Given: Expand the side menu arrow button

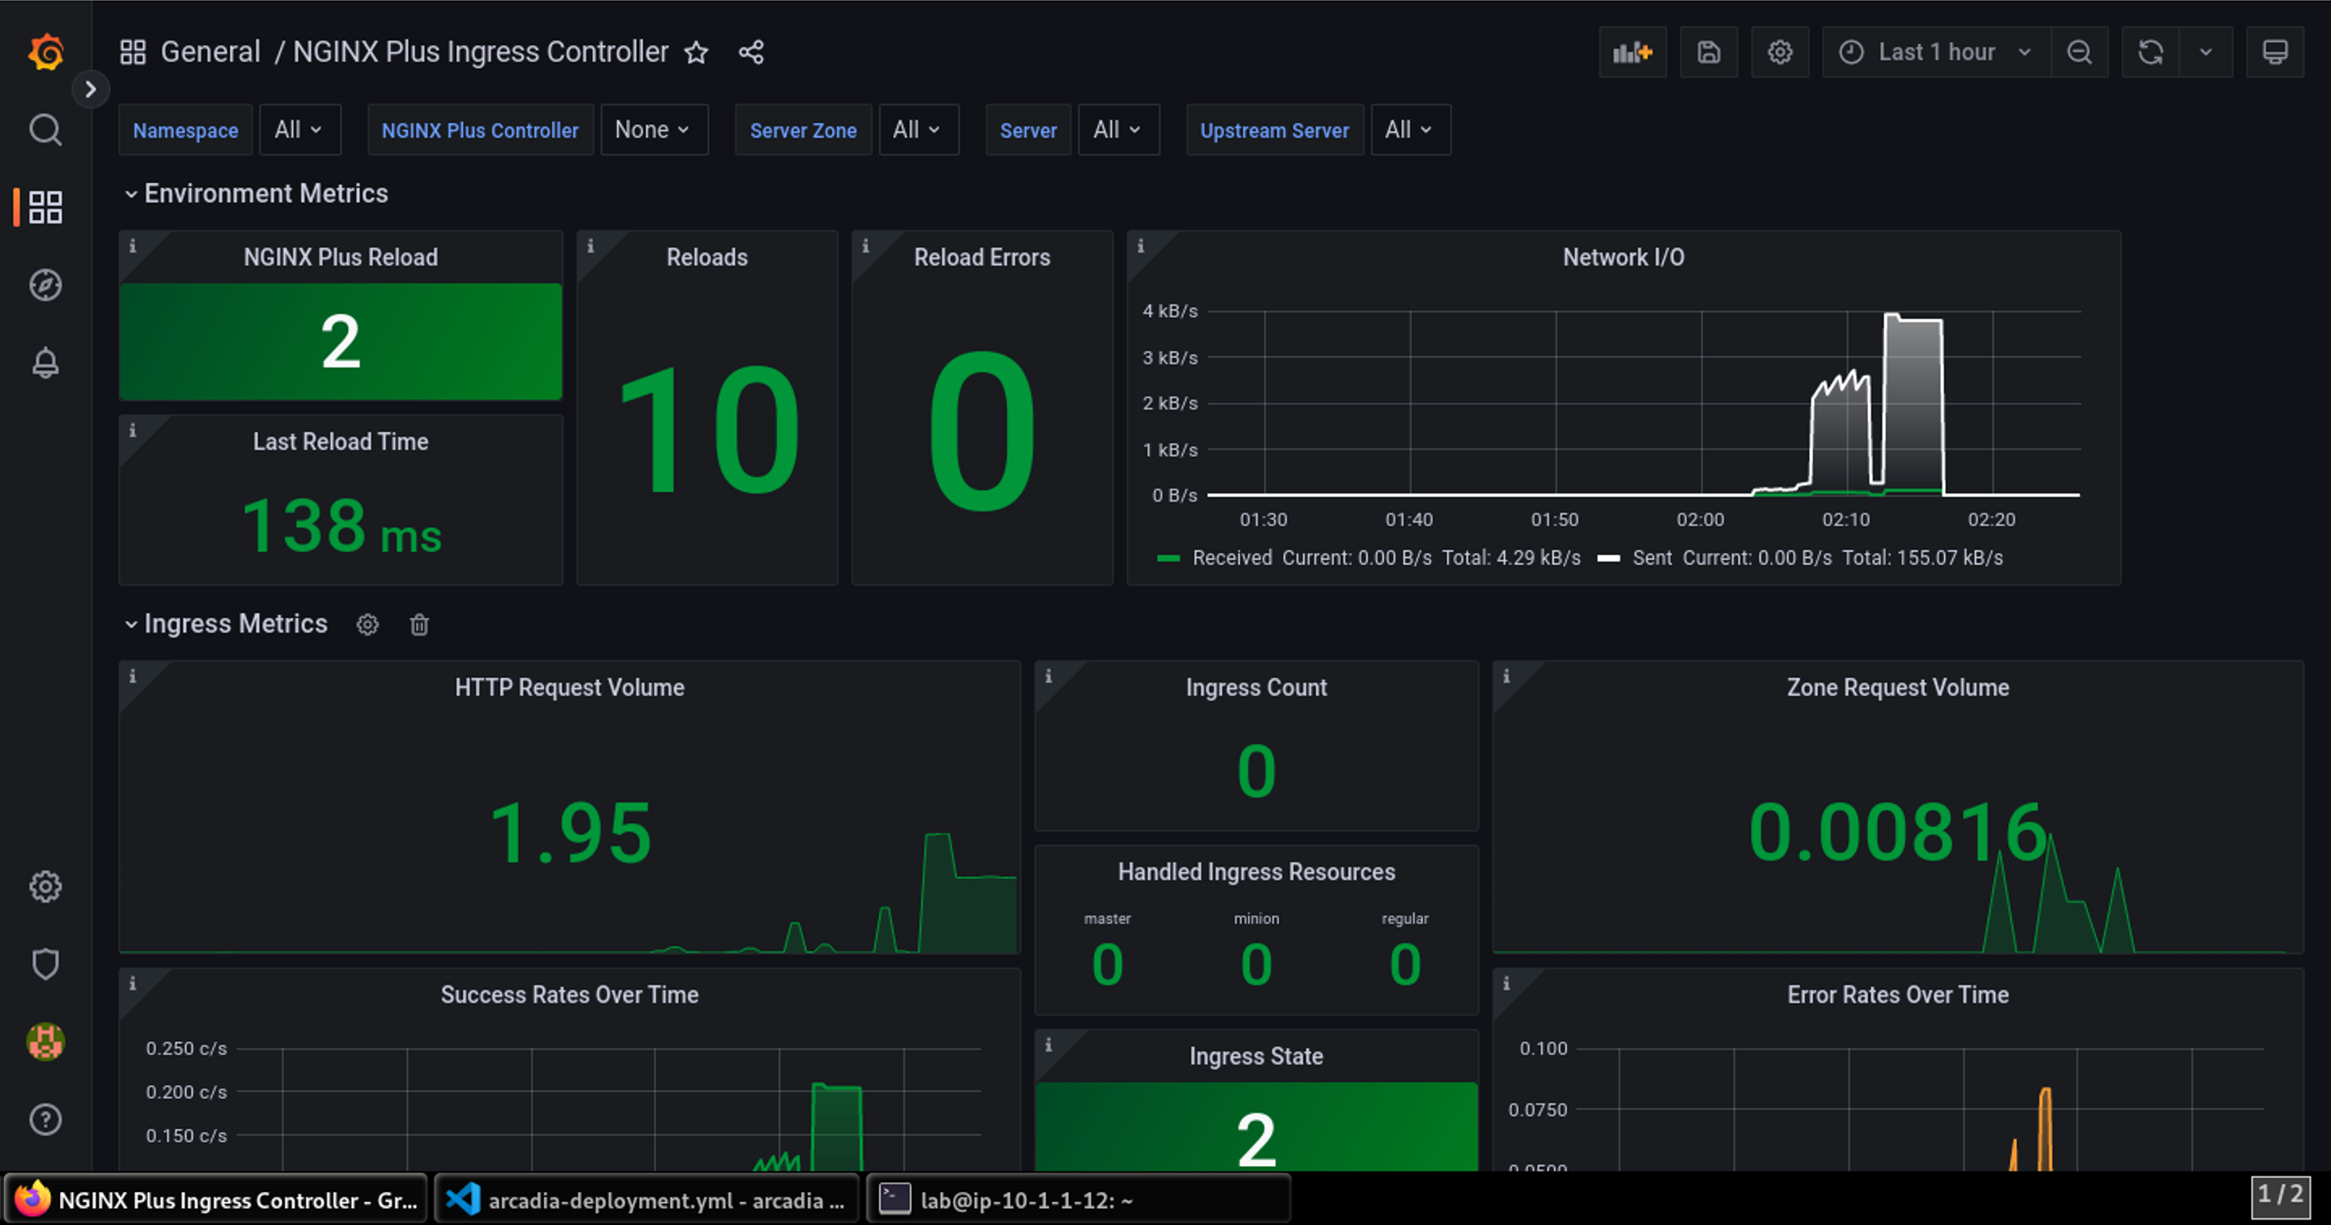Looking at the screenshot, I should 91,89.
